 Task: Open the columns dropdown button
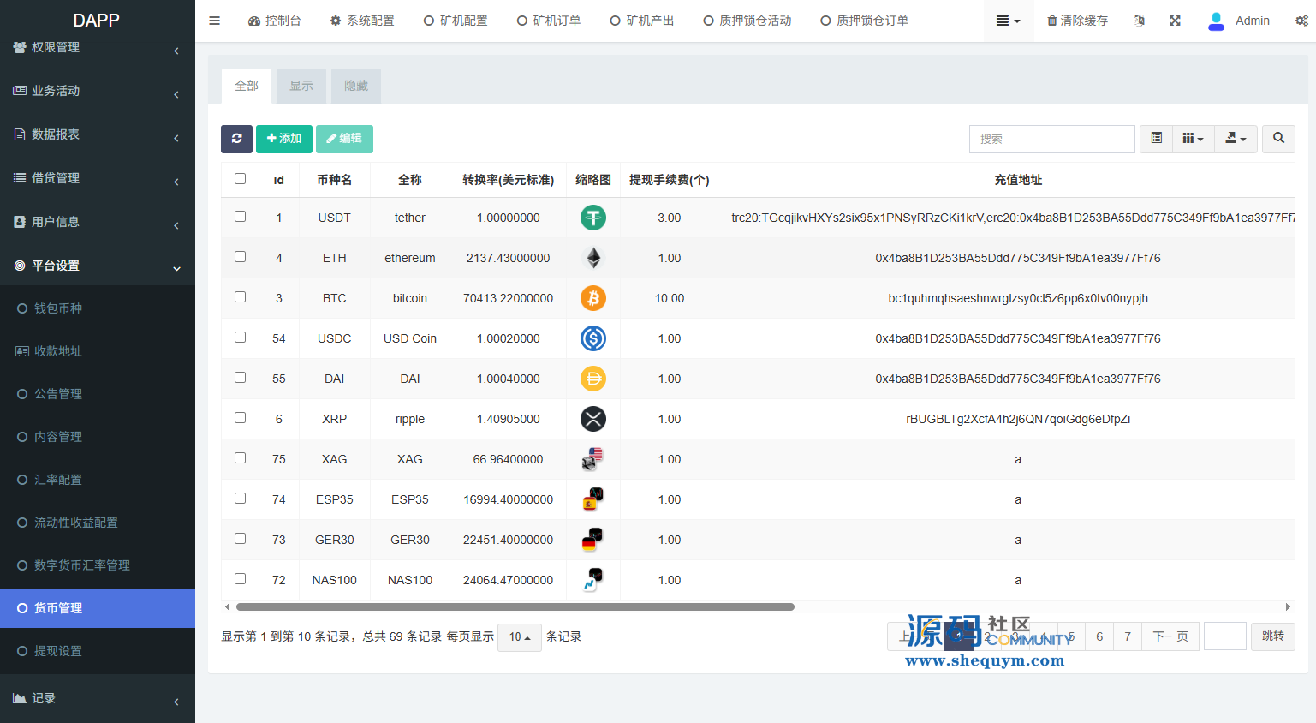(1193, 139)
